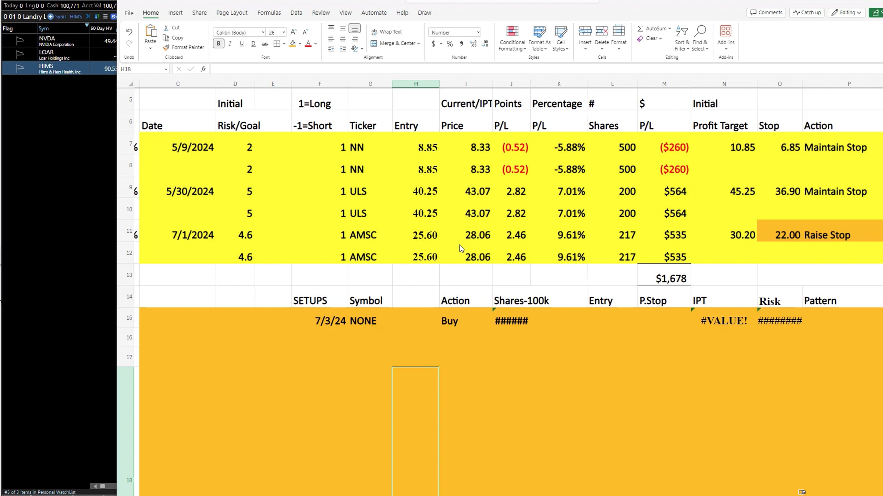Click the Catch up button
The height and width of the screenshot is (496, 883).
(807, 12)
